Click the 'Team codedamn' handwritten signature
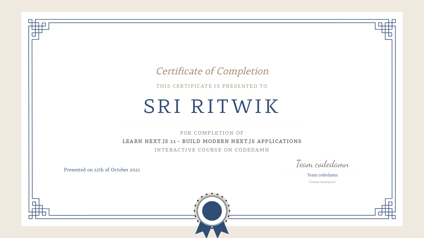Screen dimensions: 424x238 tap(322, 164)
